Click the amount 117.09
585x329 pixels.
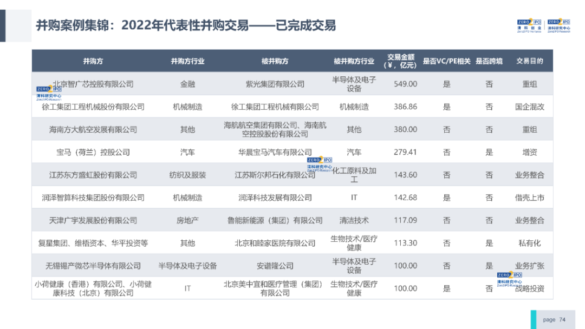pyautogui.click(x=406, y=221)
